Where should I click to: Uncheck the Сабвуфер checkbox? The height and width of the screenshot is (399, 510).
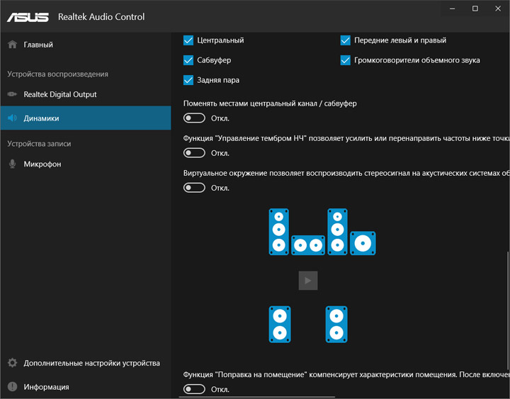coord(188,60)
